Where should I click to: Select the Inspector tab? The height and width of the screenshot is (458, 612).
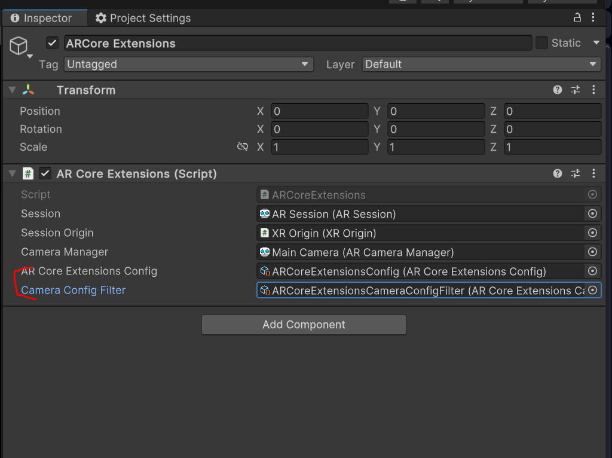(x=42, y=18)
